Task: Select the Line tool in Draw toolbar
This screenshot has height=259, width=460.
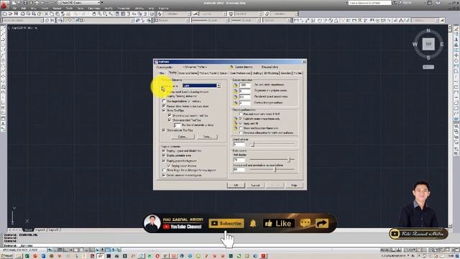Action: point(3,29)
